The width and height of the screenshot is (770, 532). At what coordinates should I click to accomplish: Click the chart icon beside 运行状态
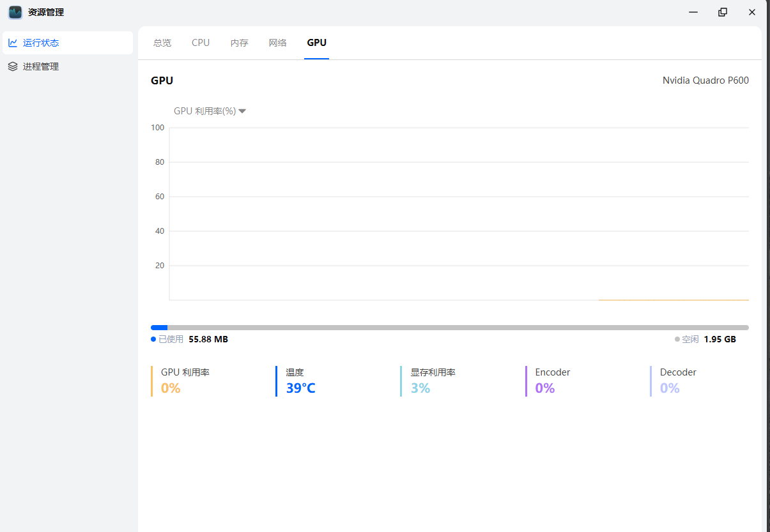[x=13, y=43]
